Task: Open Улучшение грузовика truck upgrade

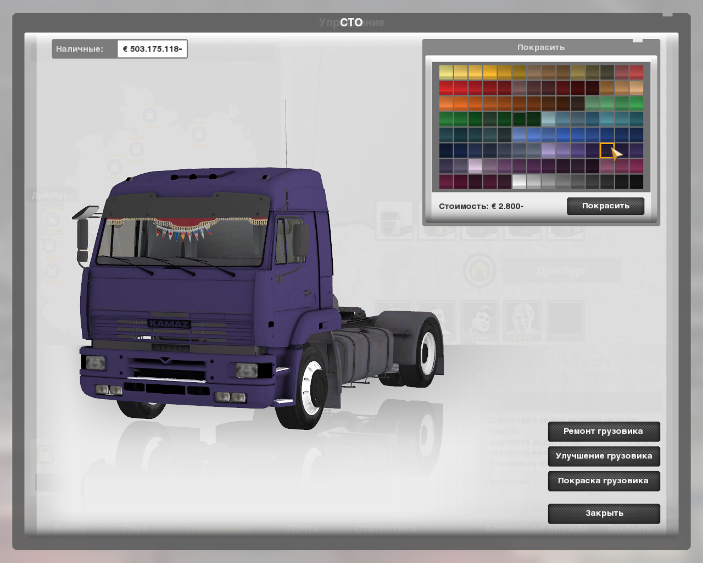Action: pyautogui.click(x=603, y=456)
